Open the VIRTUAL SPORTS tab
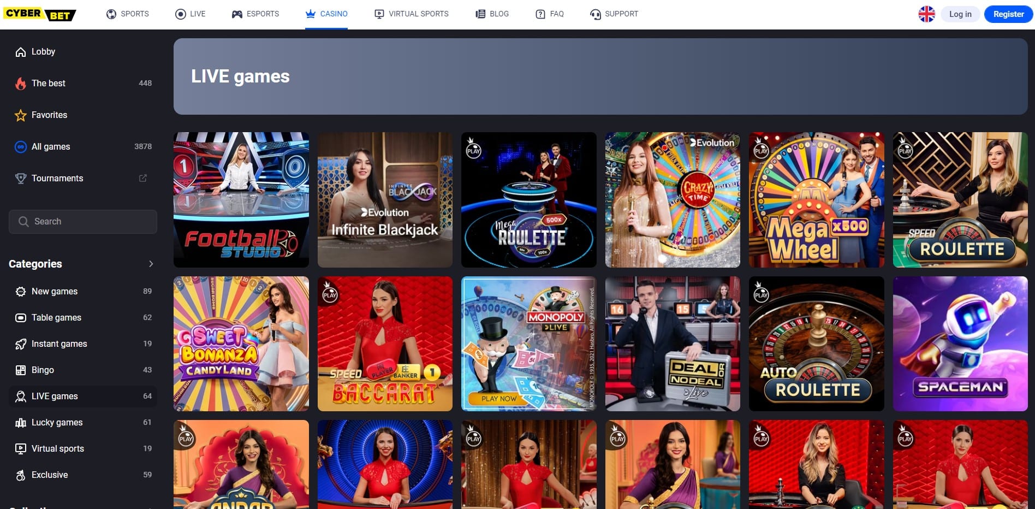Screen dimensions: 1035x509 tap(411, 14)
